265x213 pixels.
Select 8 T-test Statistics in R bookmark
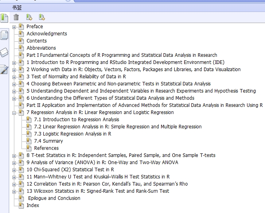[x=121, y=155]
